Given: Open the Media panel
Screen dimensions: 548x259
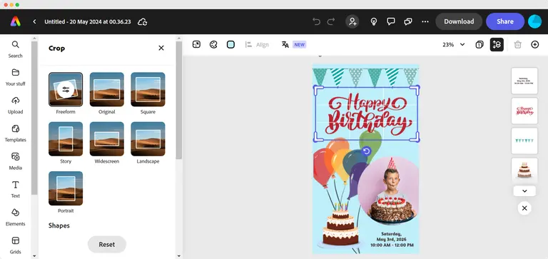Looking at the screenshot, I should (16, 161).
